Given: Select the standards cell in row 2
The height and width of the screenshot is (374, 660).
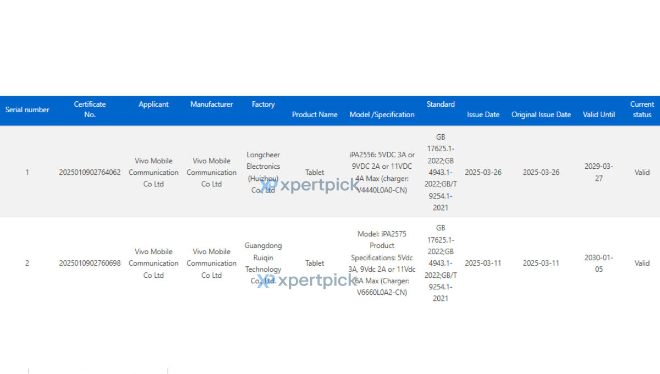Looking at the screenshot, I should (441, 263).
